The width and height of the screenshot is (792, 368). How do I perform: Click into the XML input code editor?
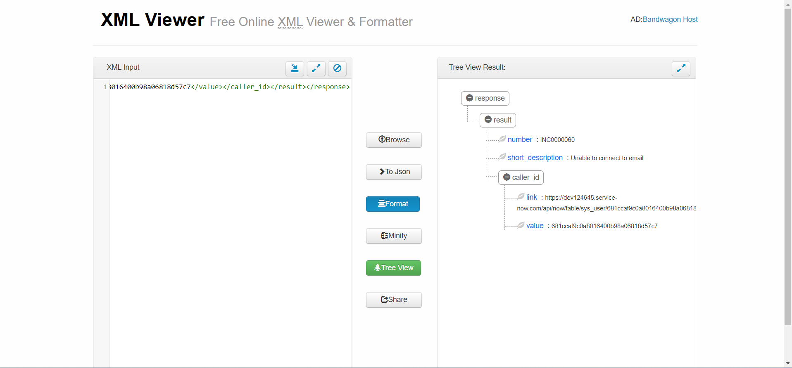[x=230, y=223]
